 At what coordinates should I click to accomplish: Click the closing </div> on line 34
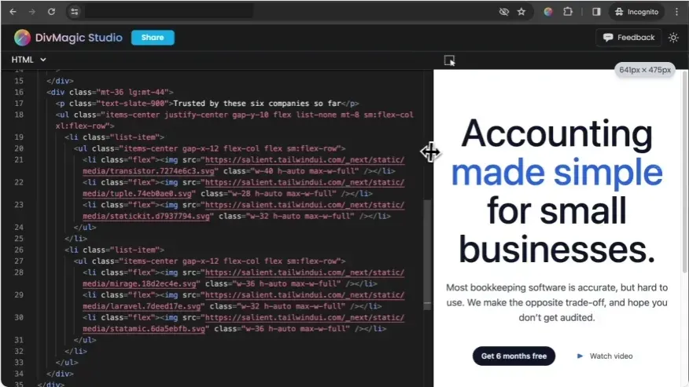point(60,374)
